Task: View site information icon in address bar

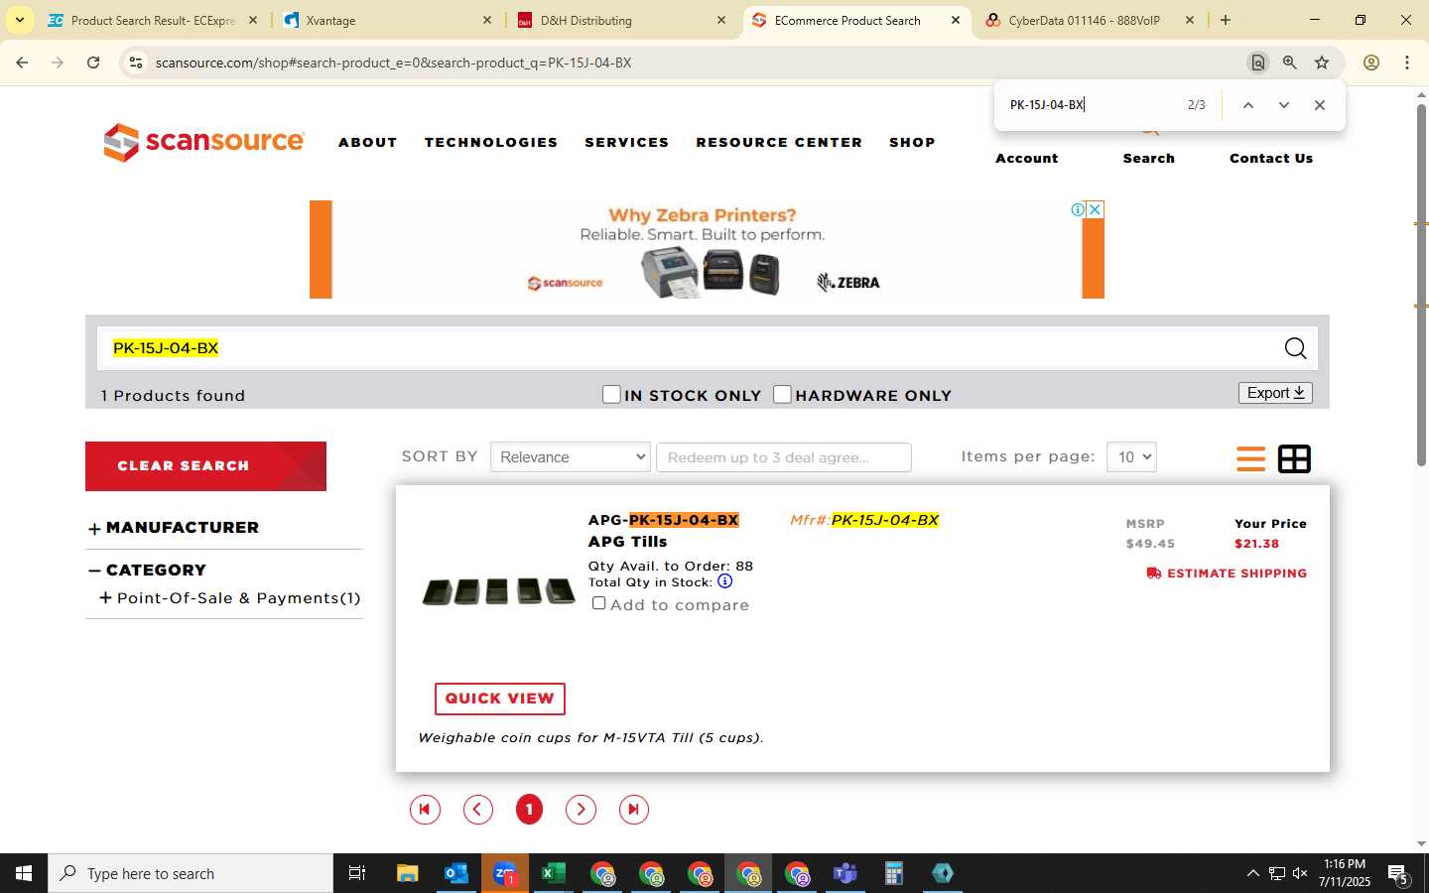Action: point(136,63)
